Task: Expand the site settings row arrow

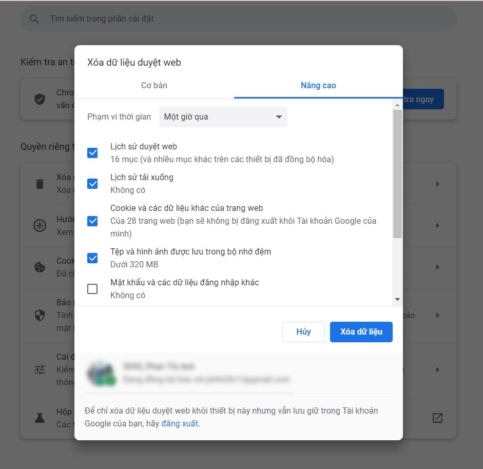Action: (x=437, y=369)
